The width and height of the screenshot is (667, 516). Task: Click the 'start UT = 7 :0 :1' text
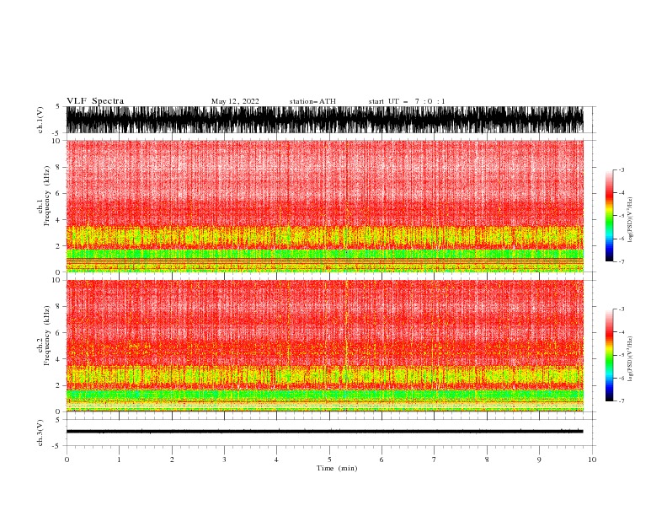407,101
